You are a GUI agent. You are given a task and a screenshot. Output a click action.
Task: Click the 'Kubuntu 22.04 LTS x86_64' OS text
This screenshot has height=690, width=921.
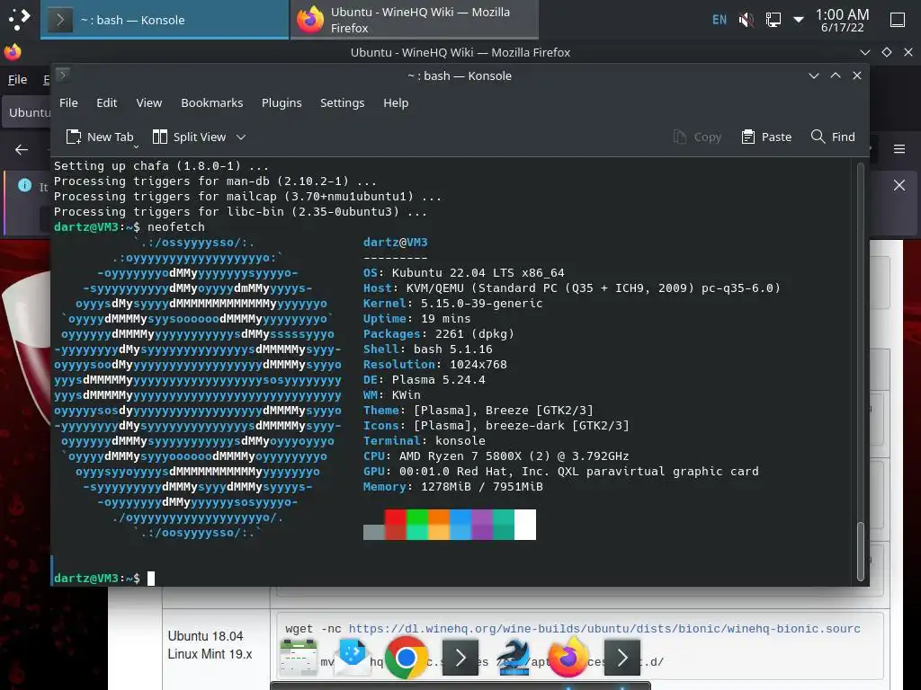[x=478, y=272]
